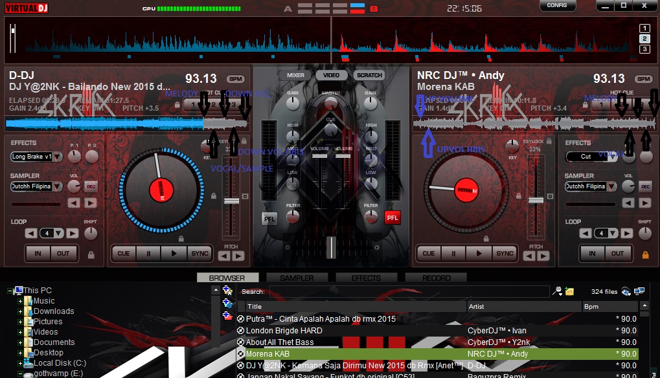Open CONFIG from the title bar
This screenshot has width=660, height=378.
coord(557,6)
